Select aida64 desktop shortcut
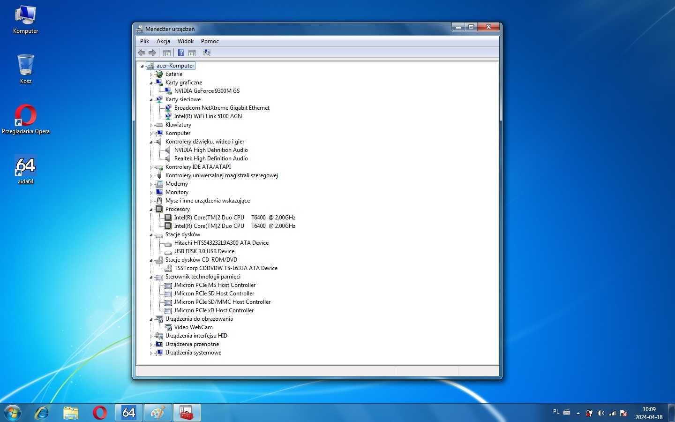 click(x=26, y=170)
